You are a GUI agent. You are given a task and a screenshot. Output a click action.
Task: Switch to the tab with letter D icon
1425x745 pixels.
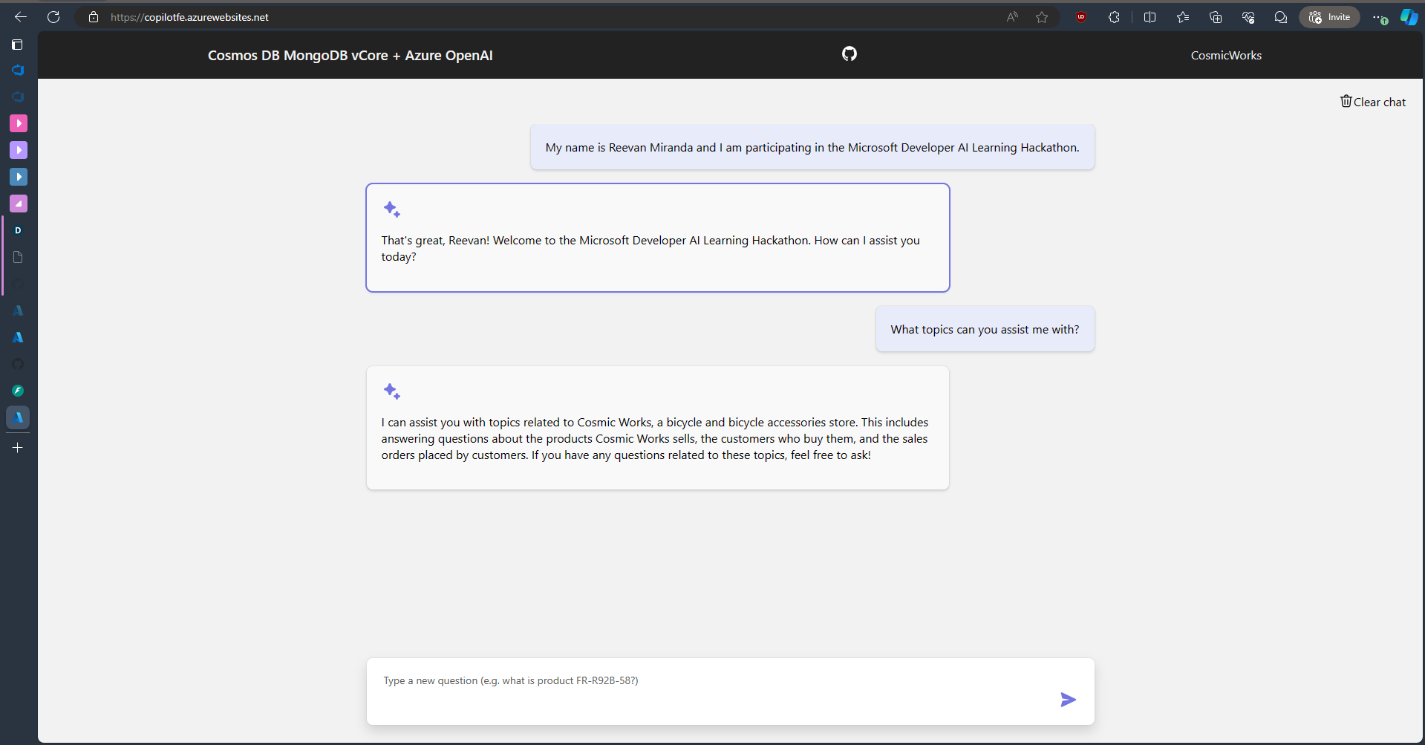19,230
